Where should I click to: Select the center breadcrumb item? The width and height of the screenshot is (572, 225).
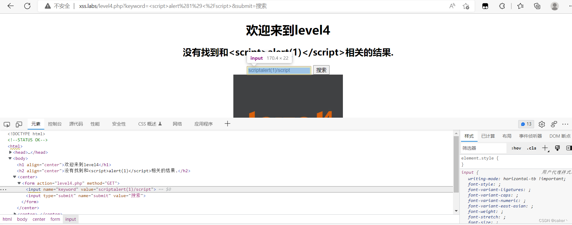[39, 219]
